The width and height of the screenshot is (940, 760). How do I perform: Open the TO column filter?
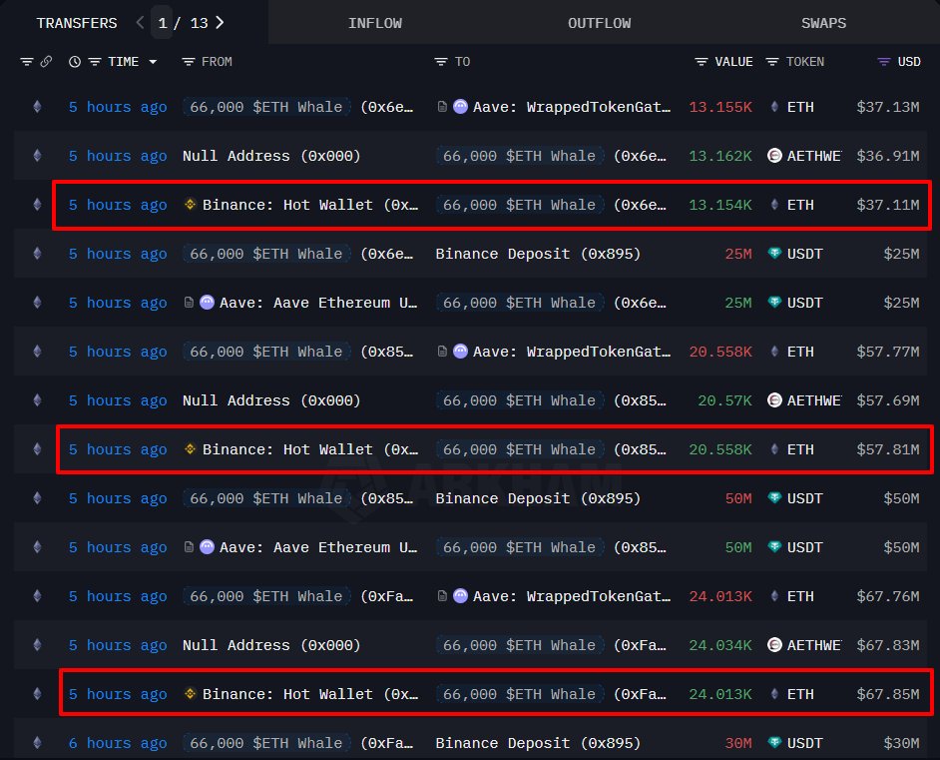[439, 61]
